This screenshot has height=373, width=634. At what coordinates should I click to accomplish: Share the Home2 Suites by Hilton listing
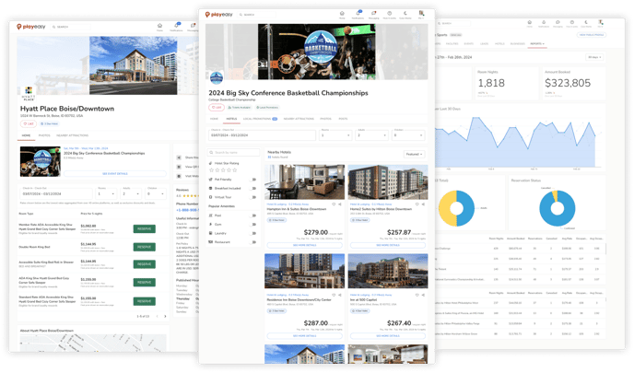pos(423,204)
